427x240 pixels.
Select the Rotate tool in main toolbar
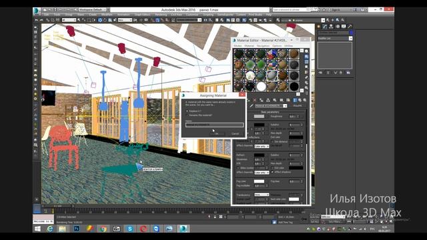coord(105,20)
